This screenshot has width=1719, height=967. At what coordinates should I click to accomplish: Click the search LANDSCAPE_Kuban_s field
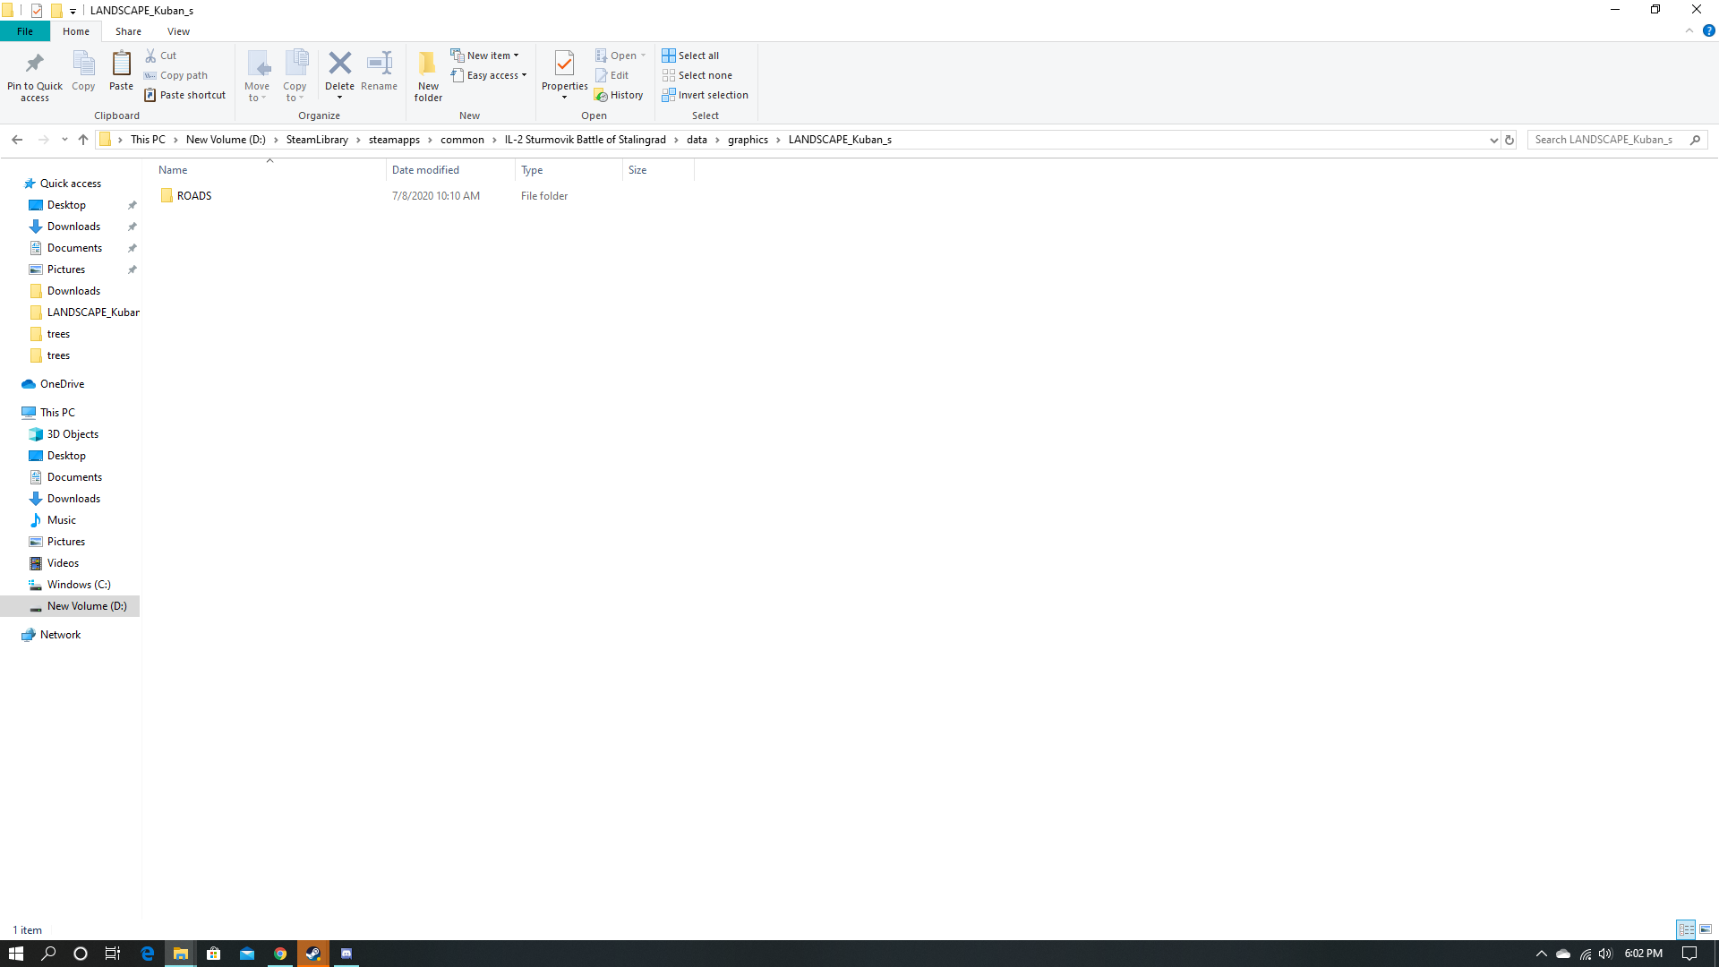tap(1617, 140)
